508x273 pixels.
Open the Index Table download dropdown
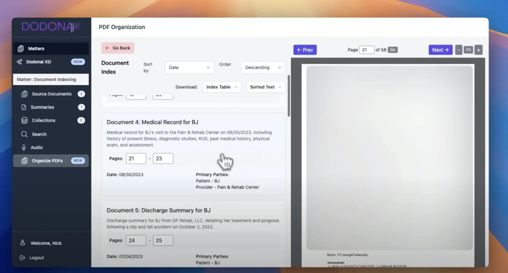[222, 87]
